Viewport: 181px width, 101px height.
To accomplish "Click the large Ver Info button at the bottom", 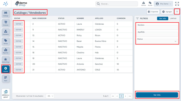I will coord(157,95).
